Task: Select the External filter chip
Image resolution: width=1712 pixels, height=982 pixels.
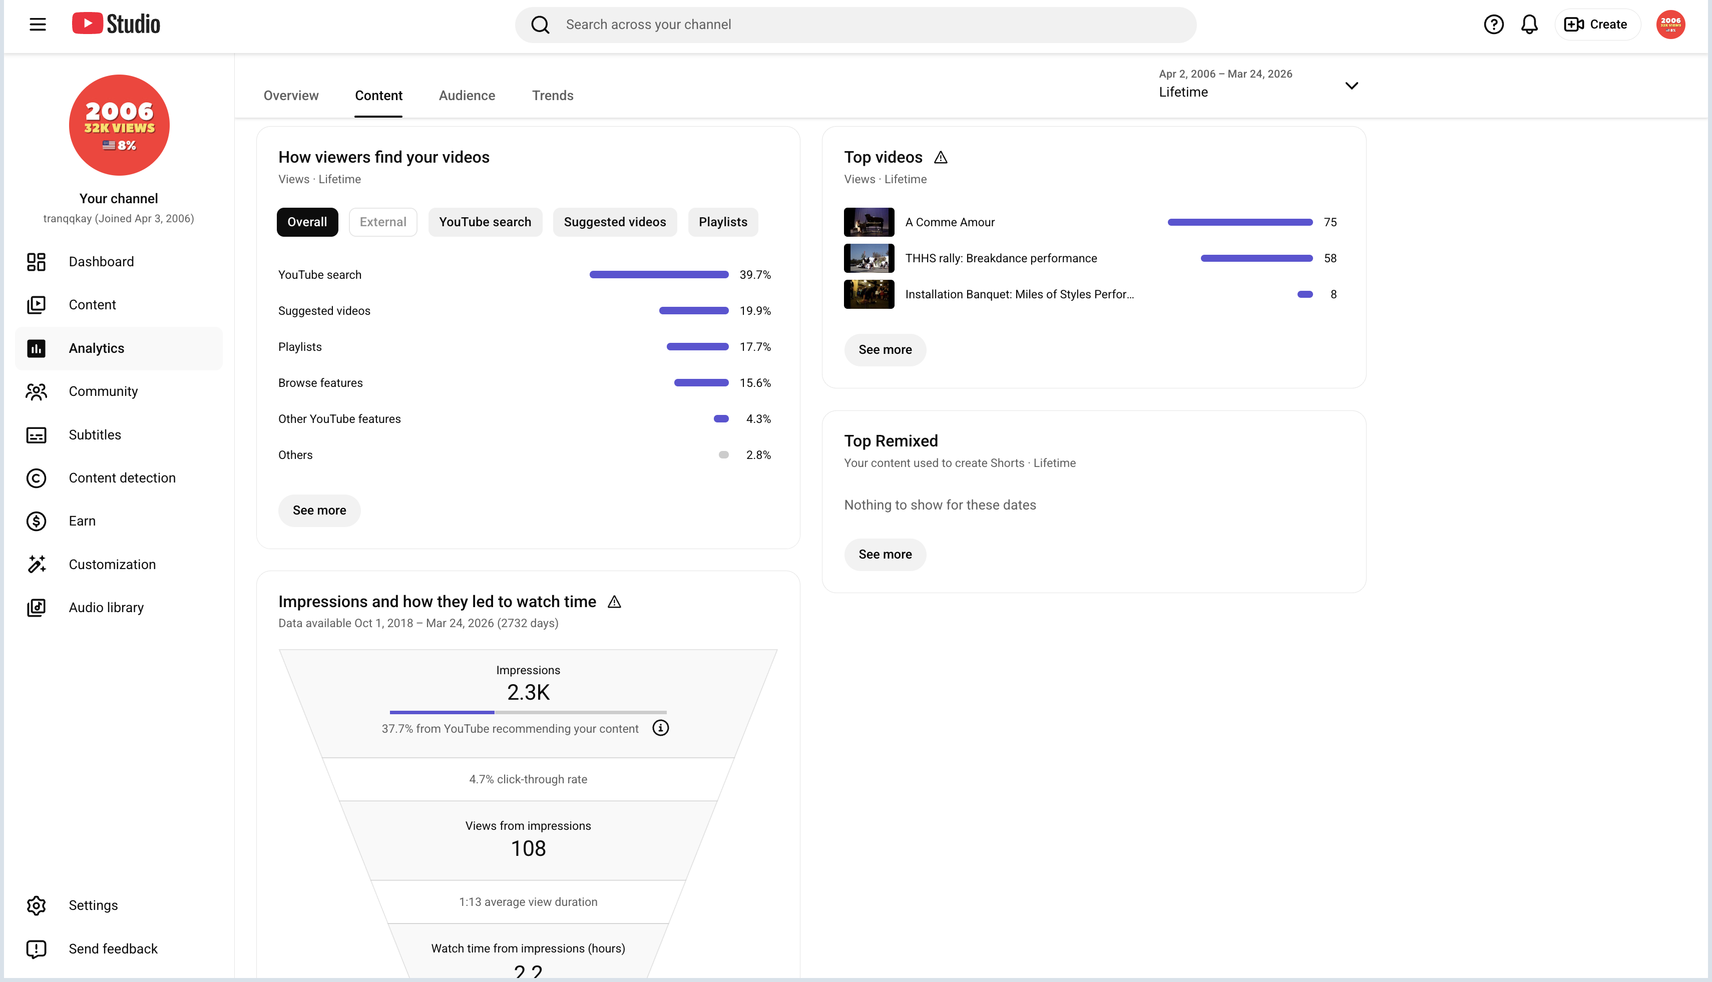Action: pyautogui.click(x=382, y=222)
